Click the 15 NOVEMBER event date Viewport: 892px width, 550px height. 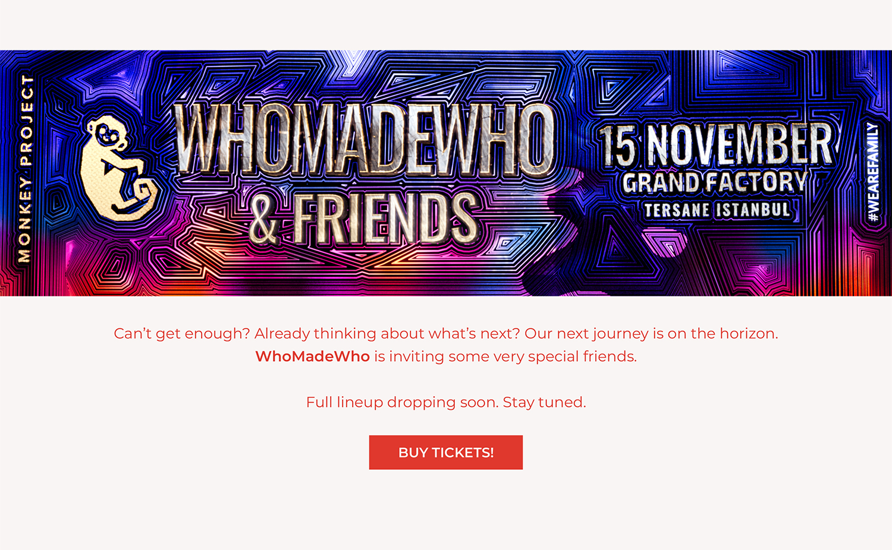coord(716,144)
